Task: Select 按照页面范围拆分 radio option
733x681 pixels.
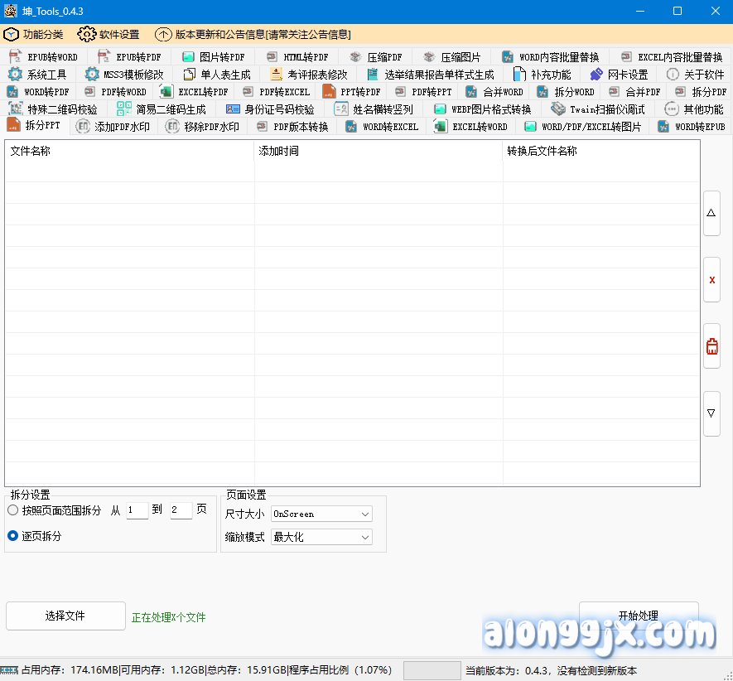Action: pyautogui.click(x=13, y=510)
